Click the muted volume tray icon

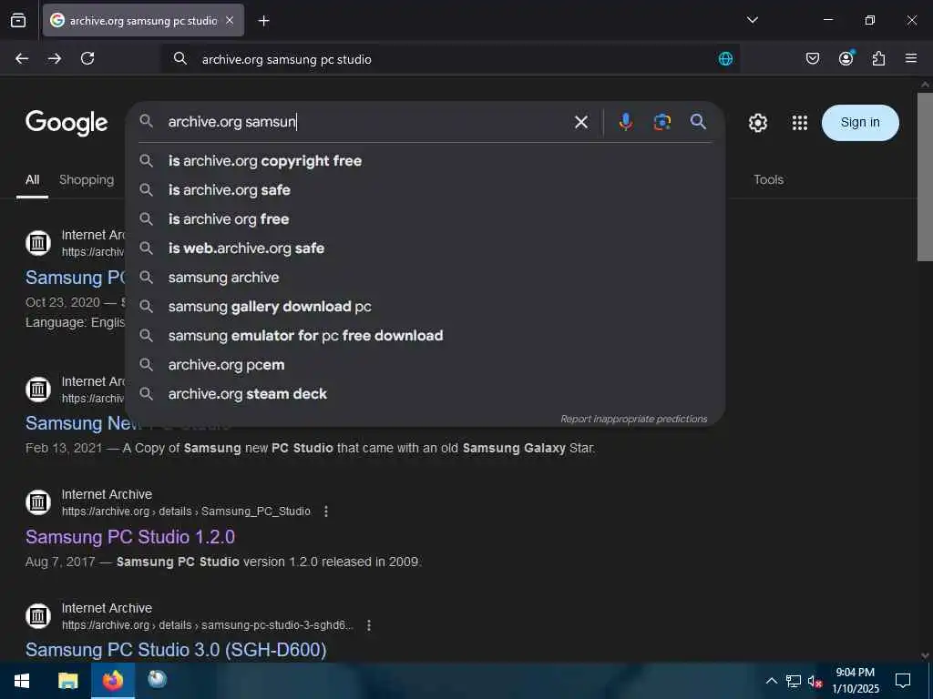click(815, 681)
